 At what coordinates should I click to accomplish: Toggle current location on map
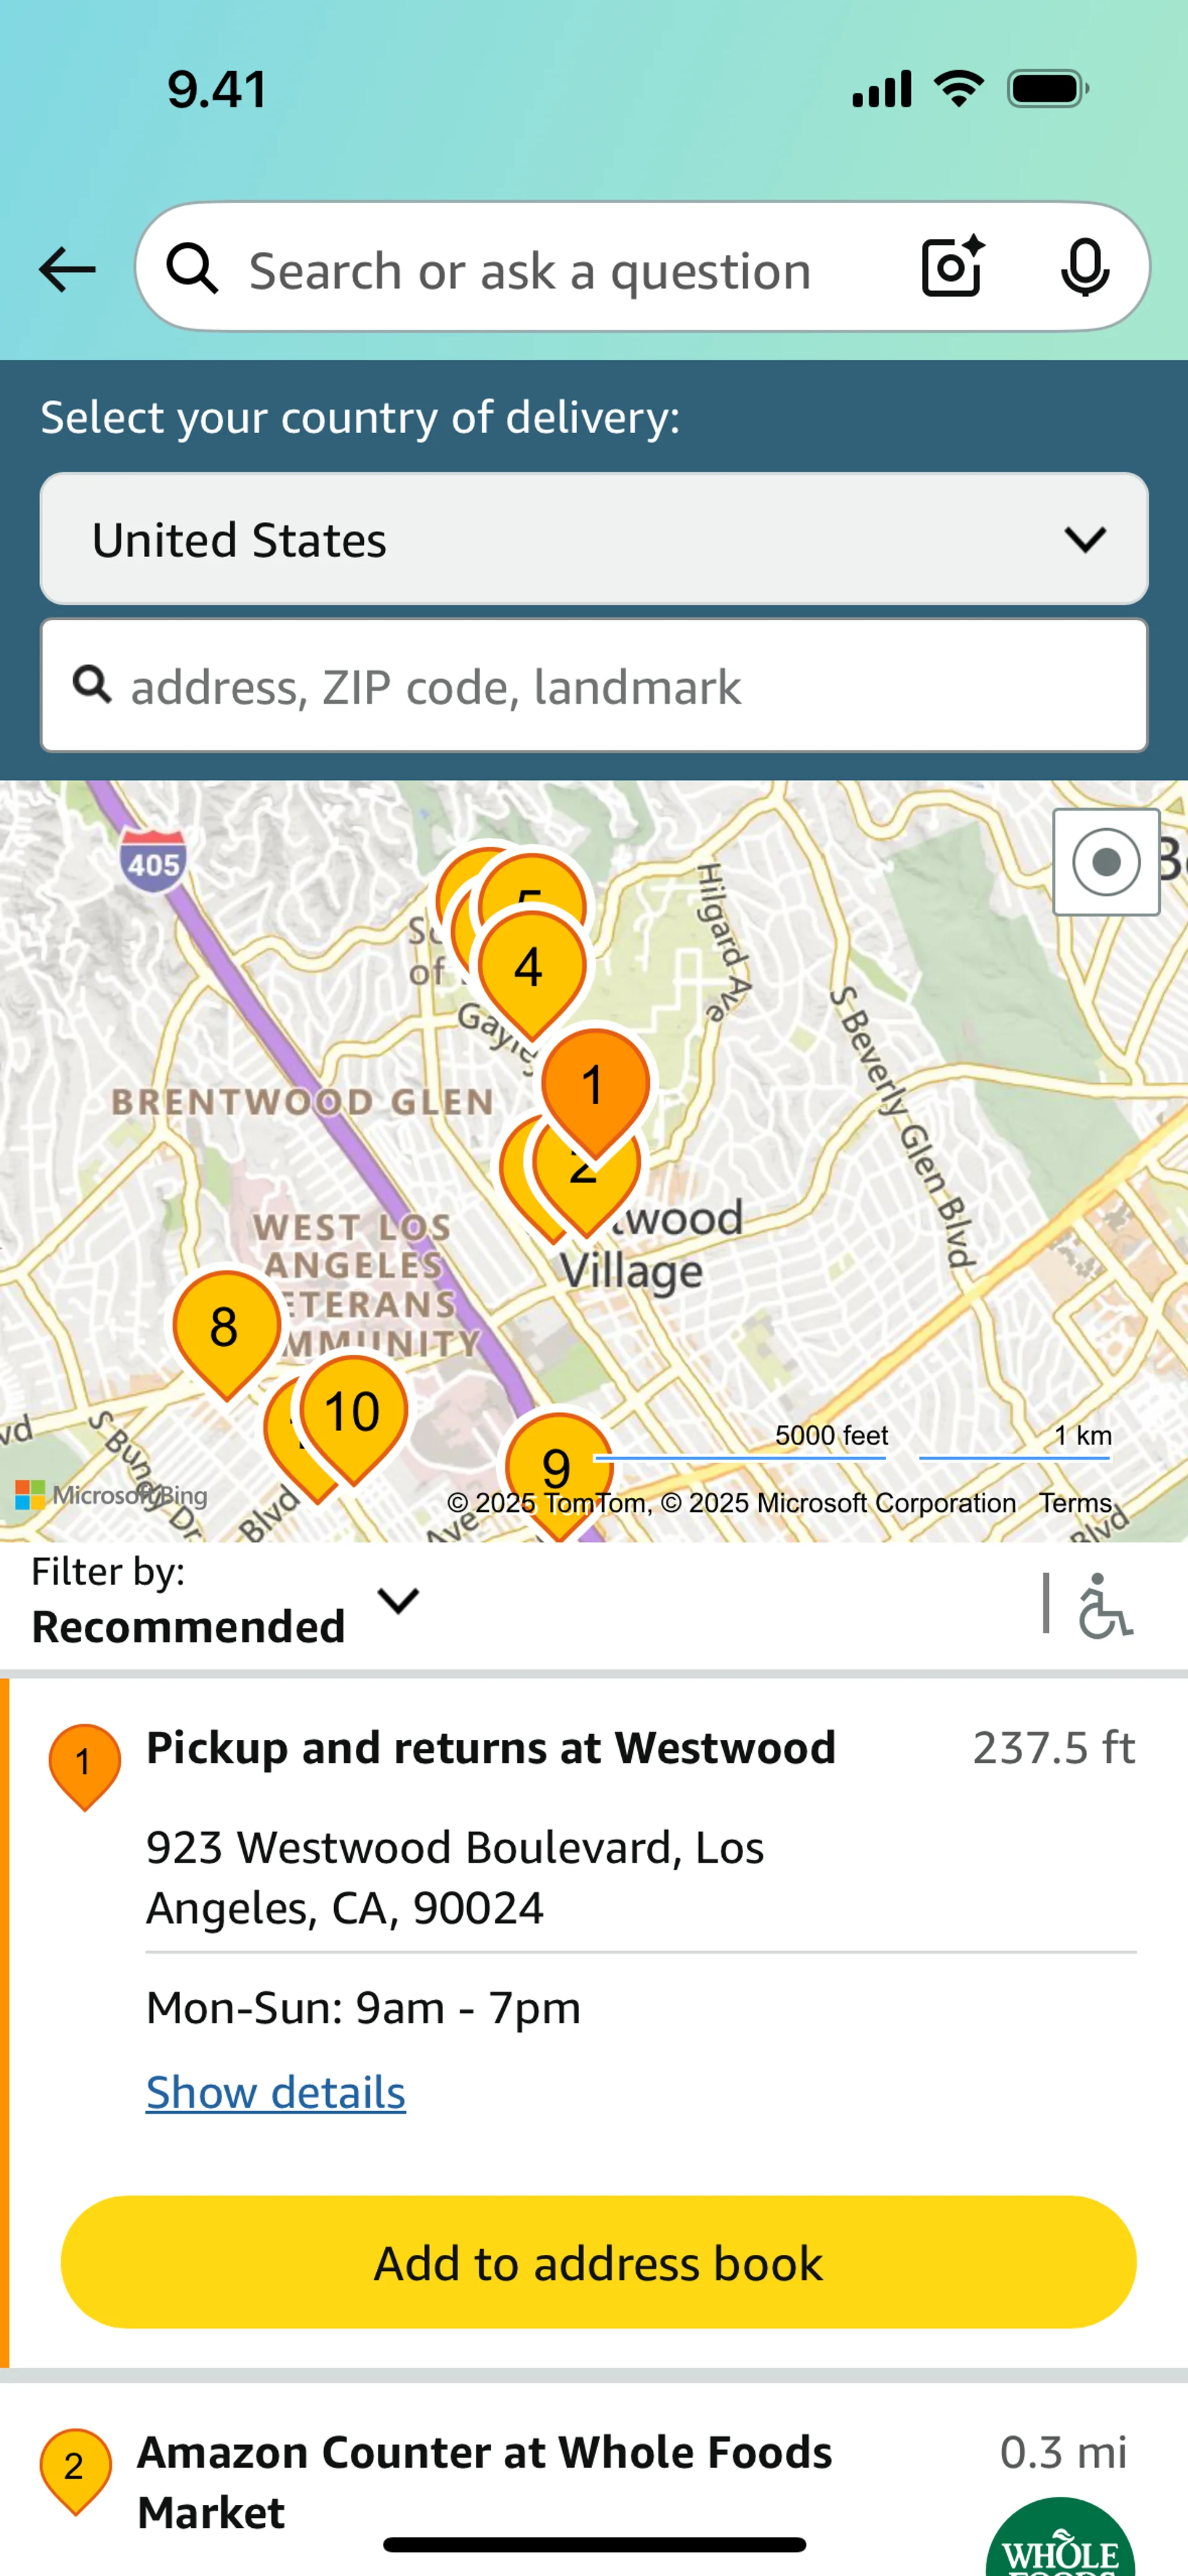point(1106,862)
